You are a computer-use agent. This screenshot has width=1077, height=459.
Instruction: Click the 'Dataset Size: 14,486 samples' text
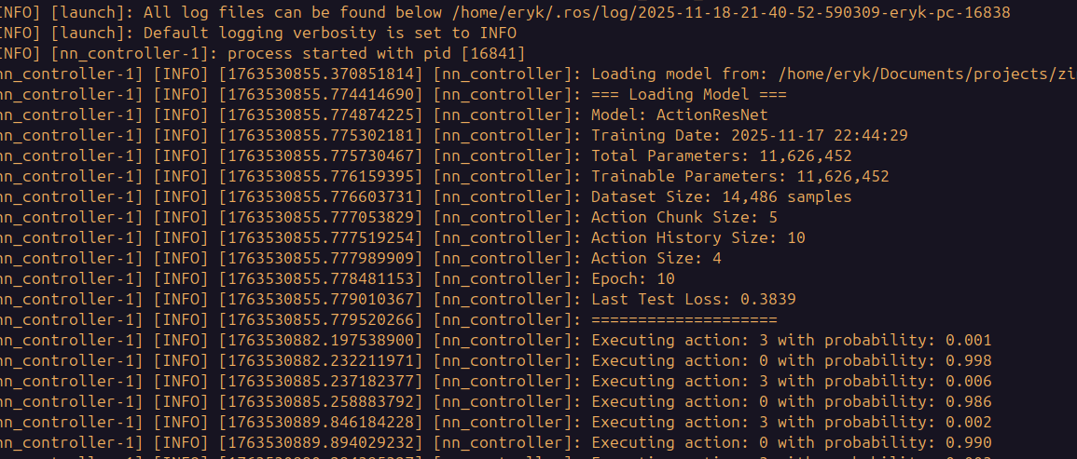click(721, 196)
